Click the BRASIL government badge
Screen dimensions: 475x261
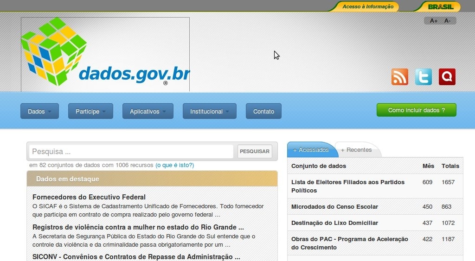click(440, 6)
